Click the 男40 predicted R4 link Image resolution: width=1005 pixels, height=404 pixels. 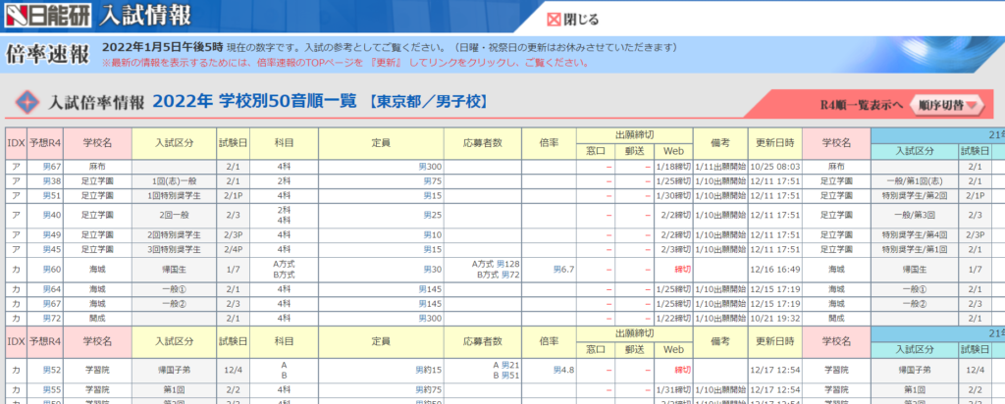pyautogui.click(x=52, y=215)
